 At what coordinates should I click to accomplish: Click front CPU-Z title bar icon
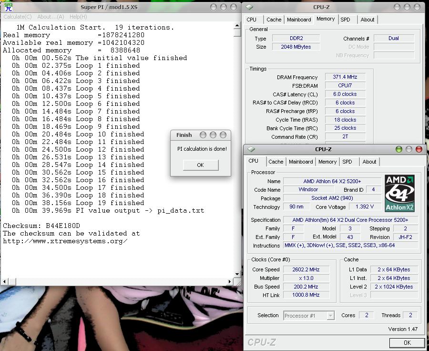coord(251,149)
